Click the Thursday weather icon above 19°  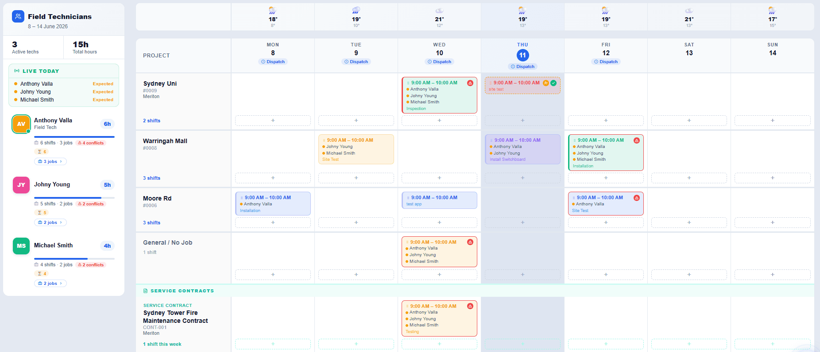pyautogui.click(x=522, y=10)
